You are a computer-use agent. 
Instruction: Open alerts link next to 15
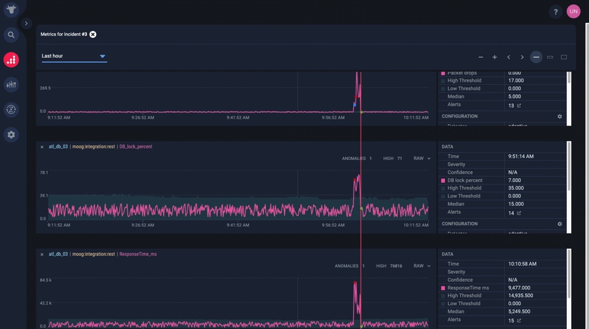coord(519,320)
